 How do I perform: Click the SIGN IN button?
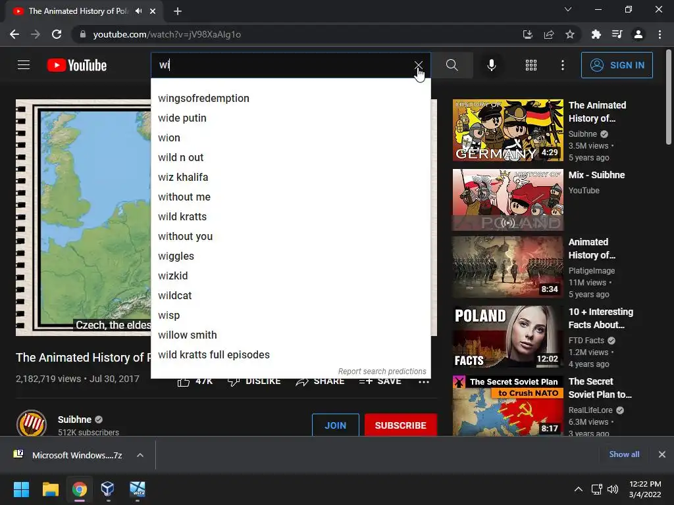[617, 65]
